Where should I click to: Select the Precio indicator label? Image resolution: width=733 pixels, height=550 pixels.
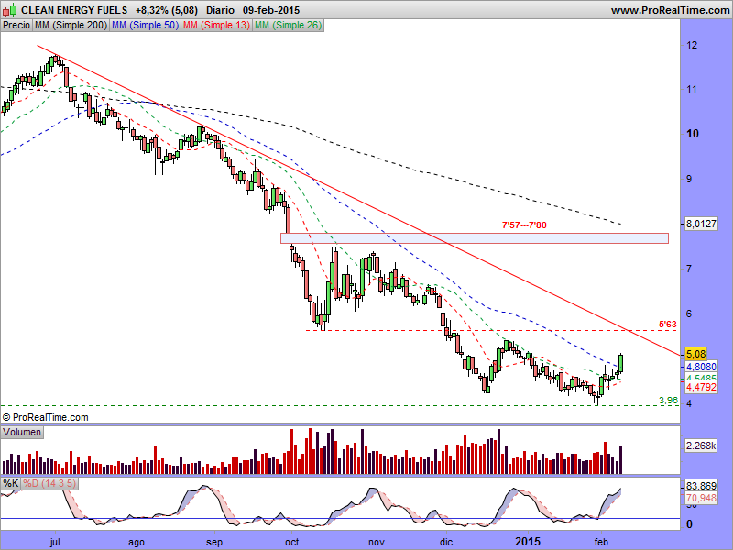point(16,26)
